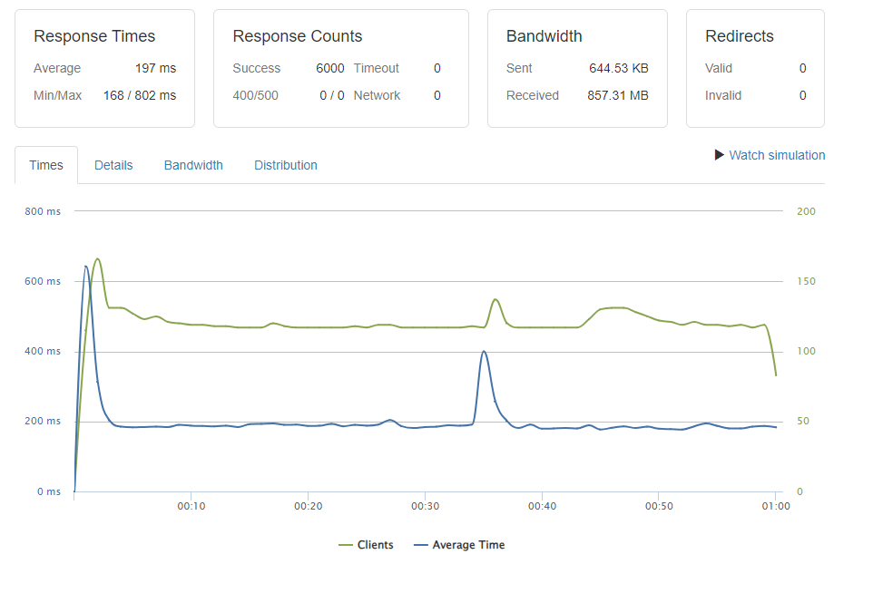873x593 pixels.
Task: Click the 800 ms left axis label
Action: (43, 211)
